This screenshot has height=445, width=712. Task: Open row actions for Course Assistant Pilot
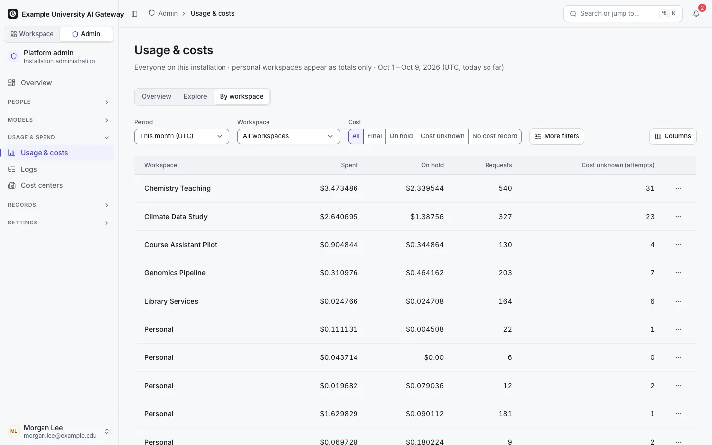pyautogui.click(x=678, y=245)
